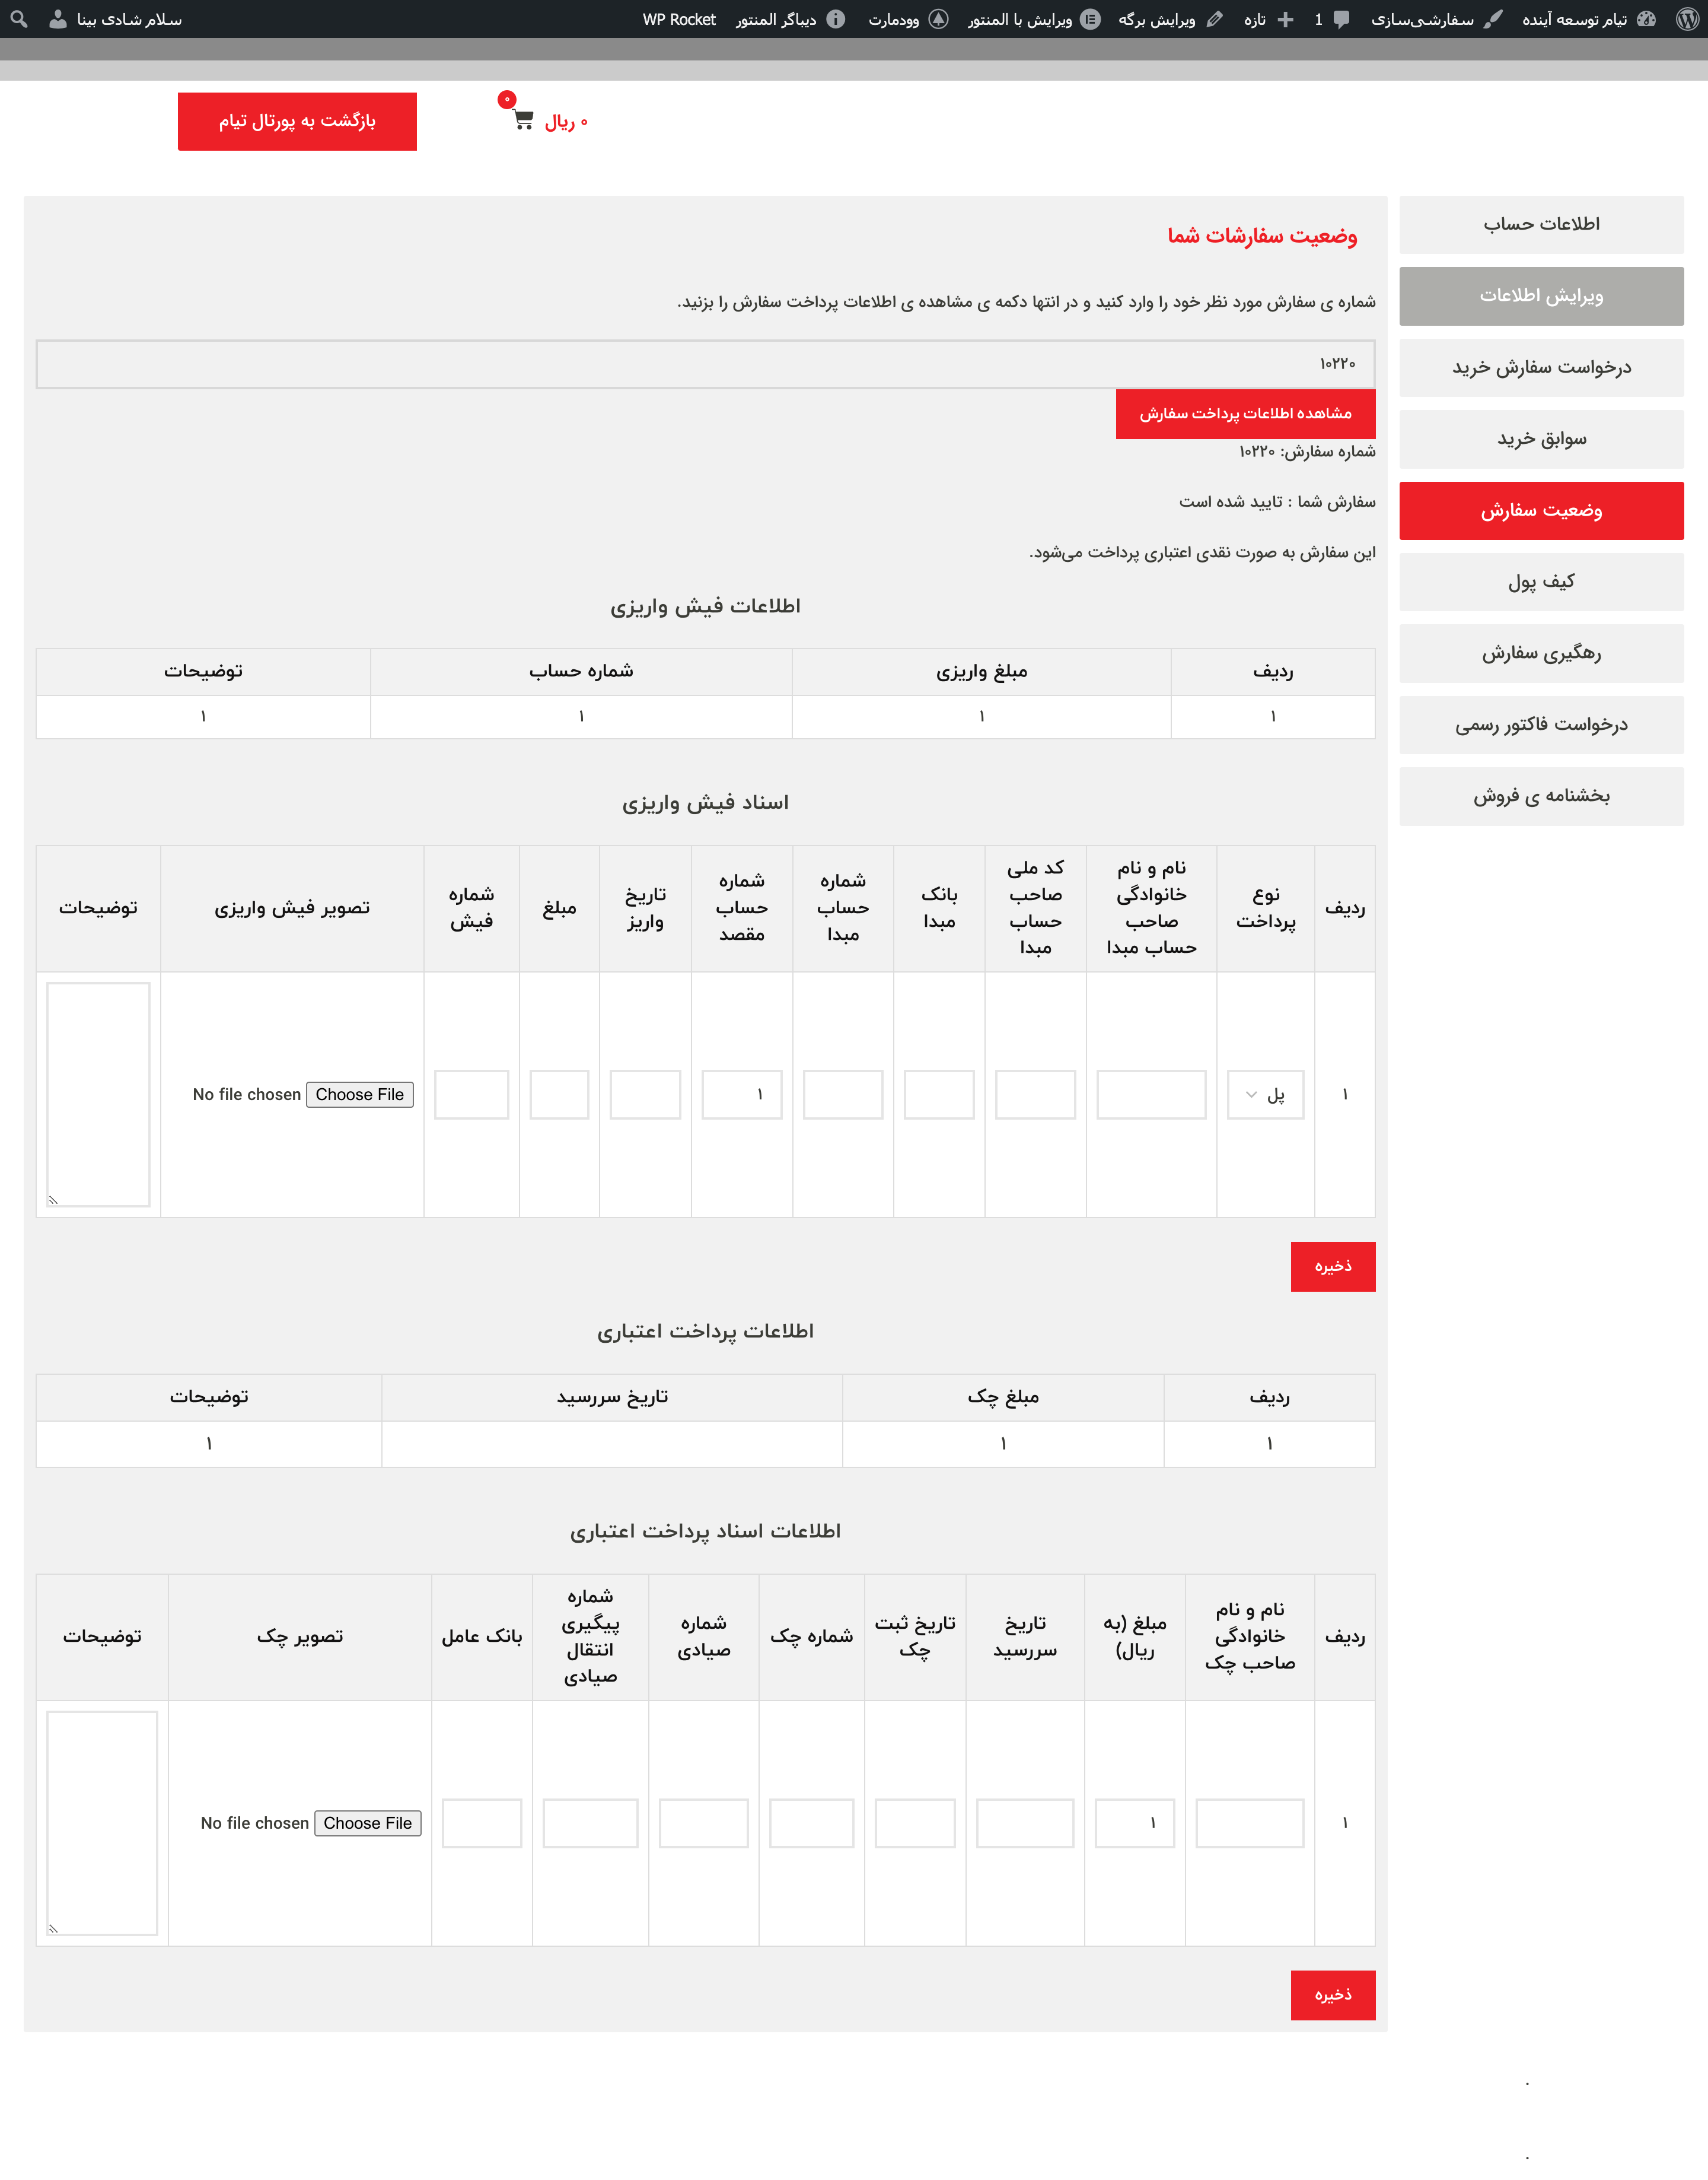Click the شماره حساب مبدا input
The image size is (1708, 2180).
[843, 1095]
